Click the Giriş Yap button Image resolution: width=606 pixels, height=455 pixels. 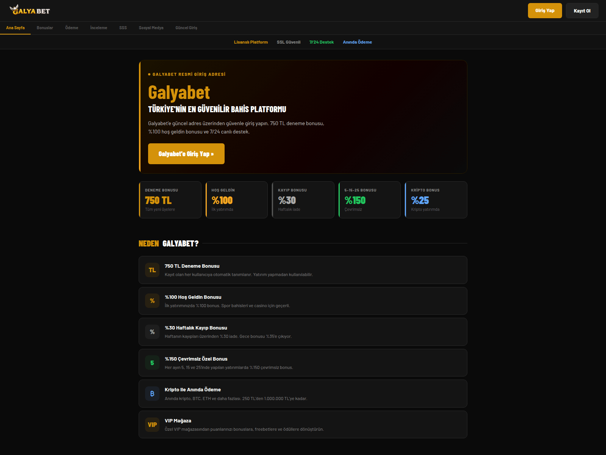tap(545, 11)
